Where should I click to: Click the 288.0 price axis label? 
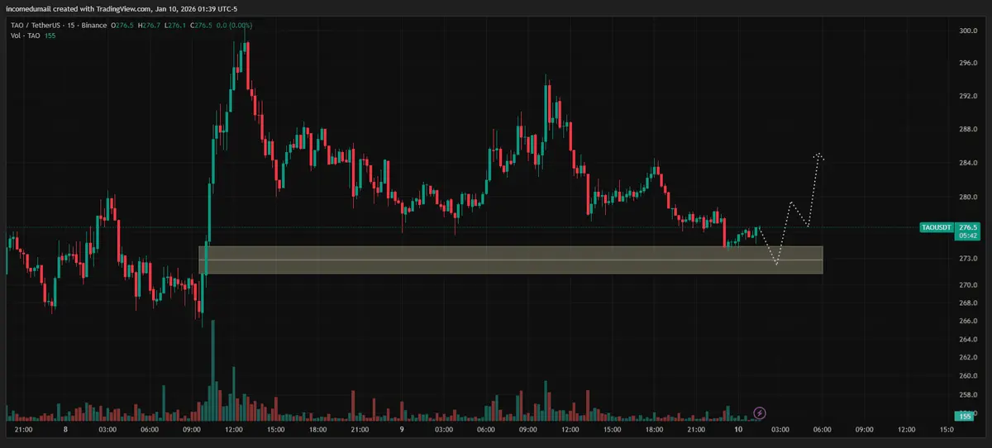(969, 130)
